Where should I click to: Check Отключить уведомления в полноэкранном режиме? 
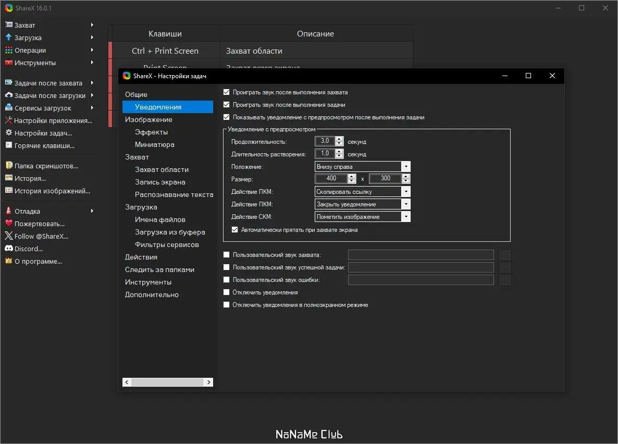click(226, 305)
